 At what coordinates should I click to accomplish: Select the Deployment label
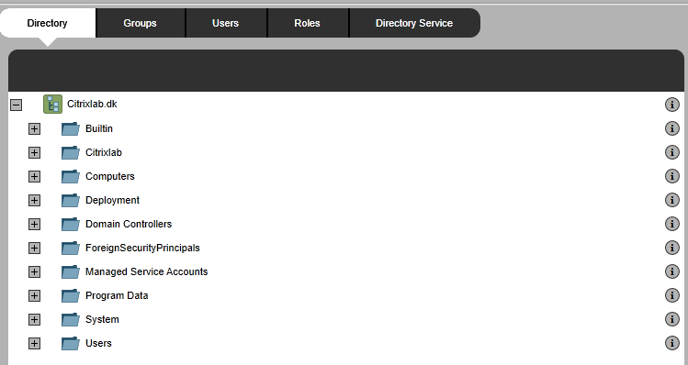click(112, 200)
